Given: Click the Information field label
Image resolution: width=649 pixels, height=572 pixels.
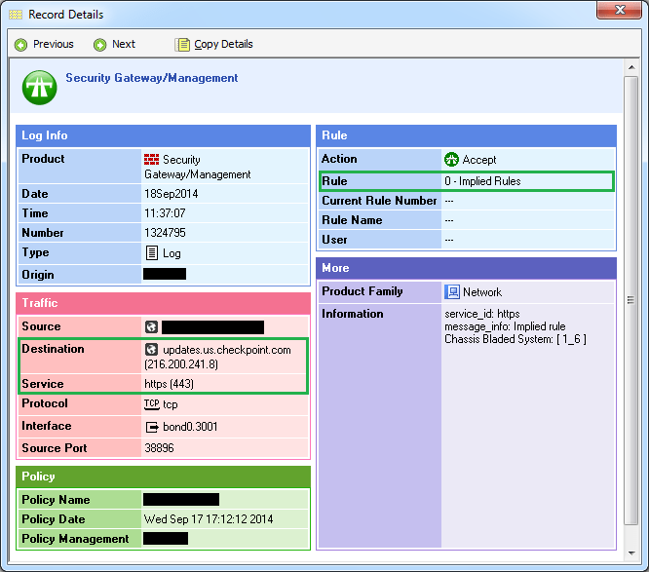Looking at the screenshot, I should pyautogui.click(x=352, y=314).
